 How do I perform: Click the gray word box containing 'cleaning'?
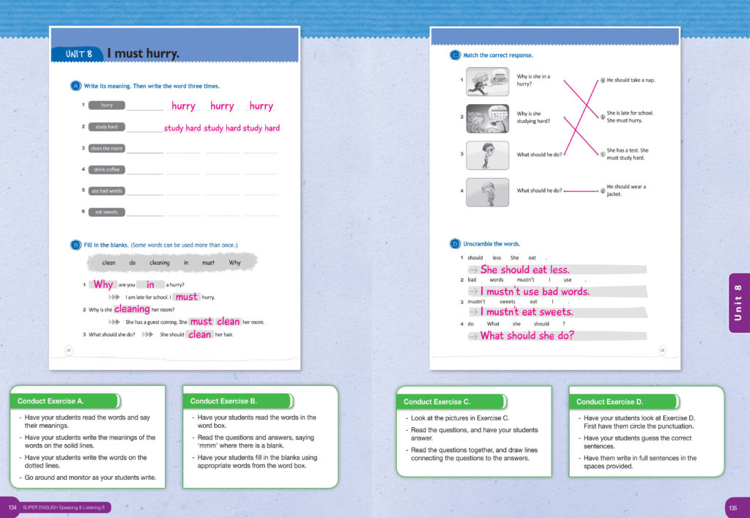(159, 262)
